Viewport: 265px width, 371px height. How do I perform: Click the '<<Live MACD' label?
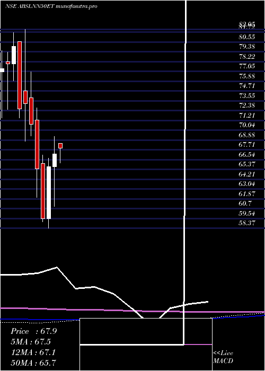coord(223,357)
